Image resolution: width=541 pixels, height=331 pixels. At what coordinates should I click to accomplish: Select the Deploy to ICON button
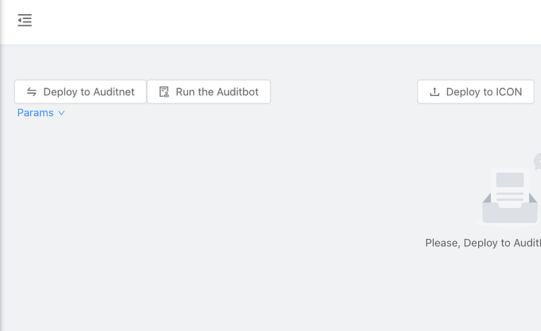pos(476,92)
